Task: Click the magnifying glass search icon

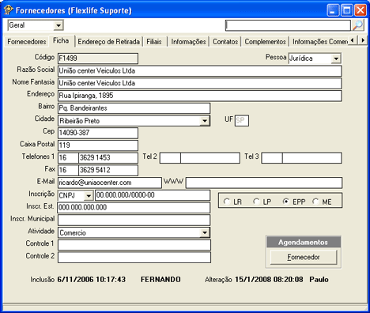Action: [x=358, y=25]
